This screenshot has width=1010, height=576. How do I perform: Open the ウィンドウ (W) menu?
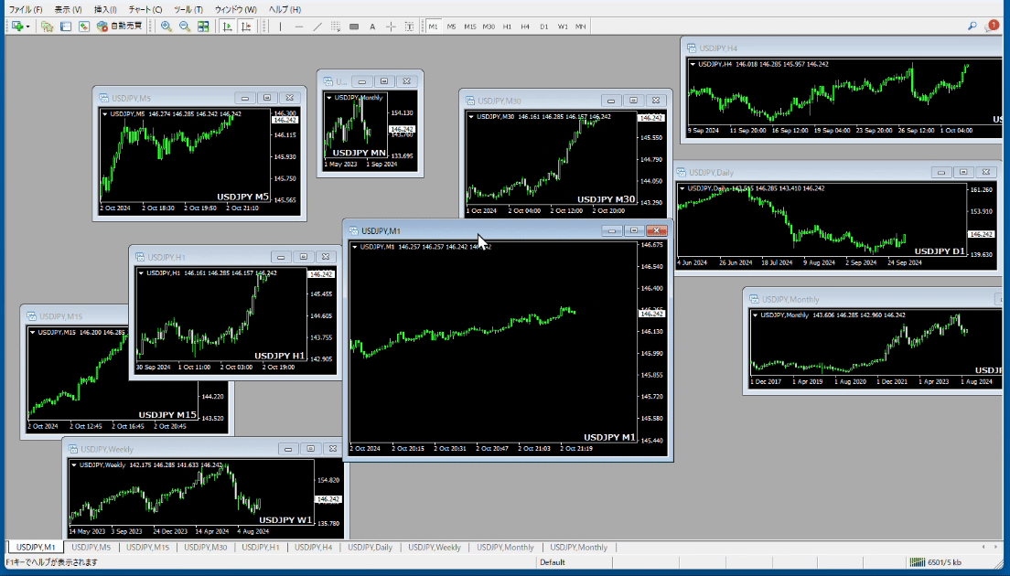(x=235, y=10)
